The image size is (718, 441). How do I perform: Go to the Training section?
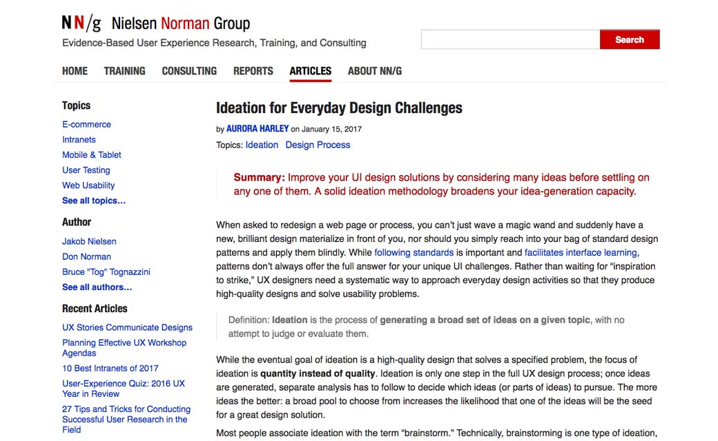[124, 71]
